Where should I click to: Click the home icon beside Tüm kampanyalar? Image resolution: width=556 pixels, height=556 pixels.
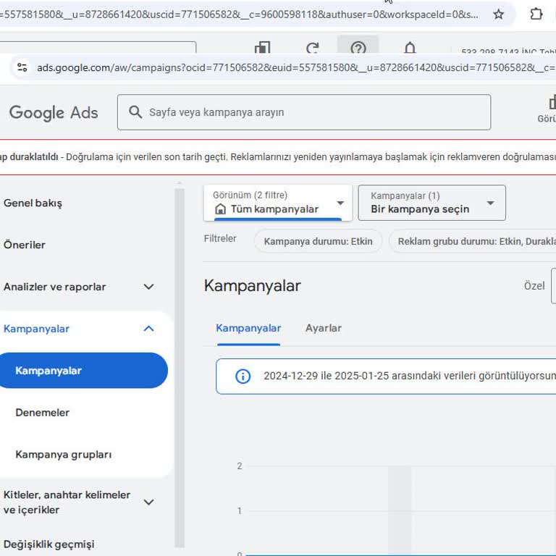tap(220, 208)
